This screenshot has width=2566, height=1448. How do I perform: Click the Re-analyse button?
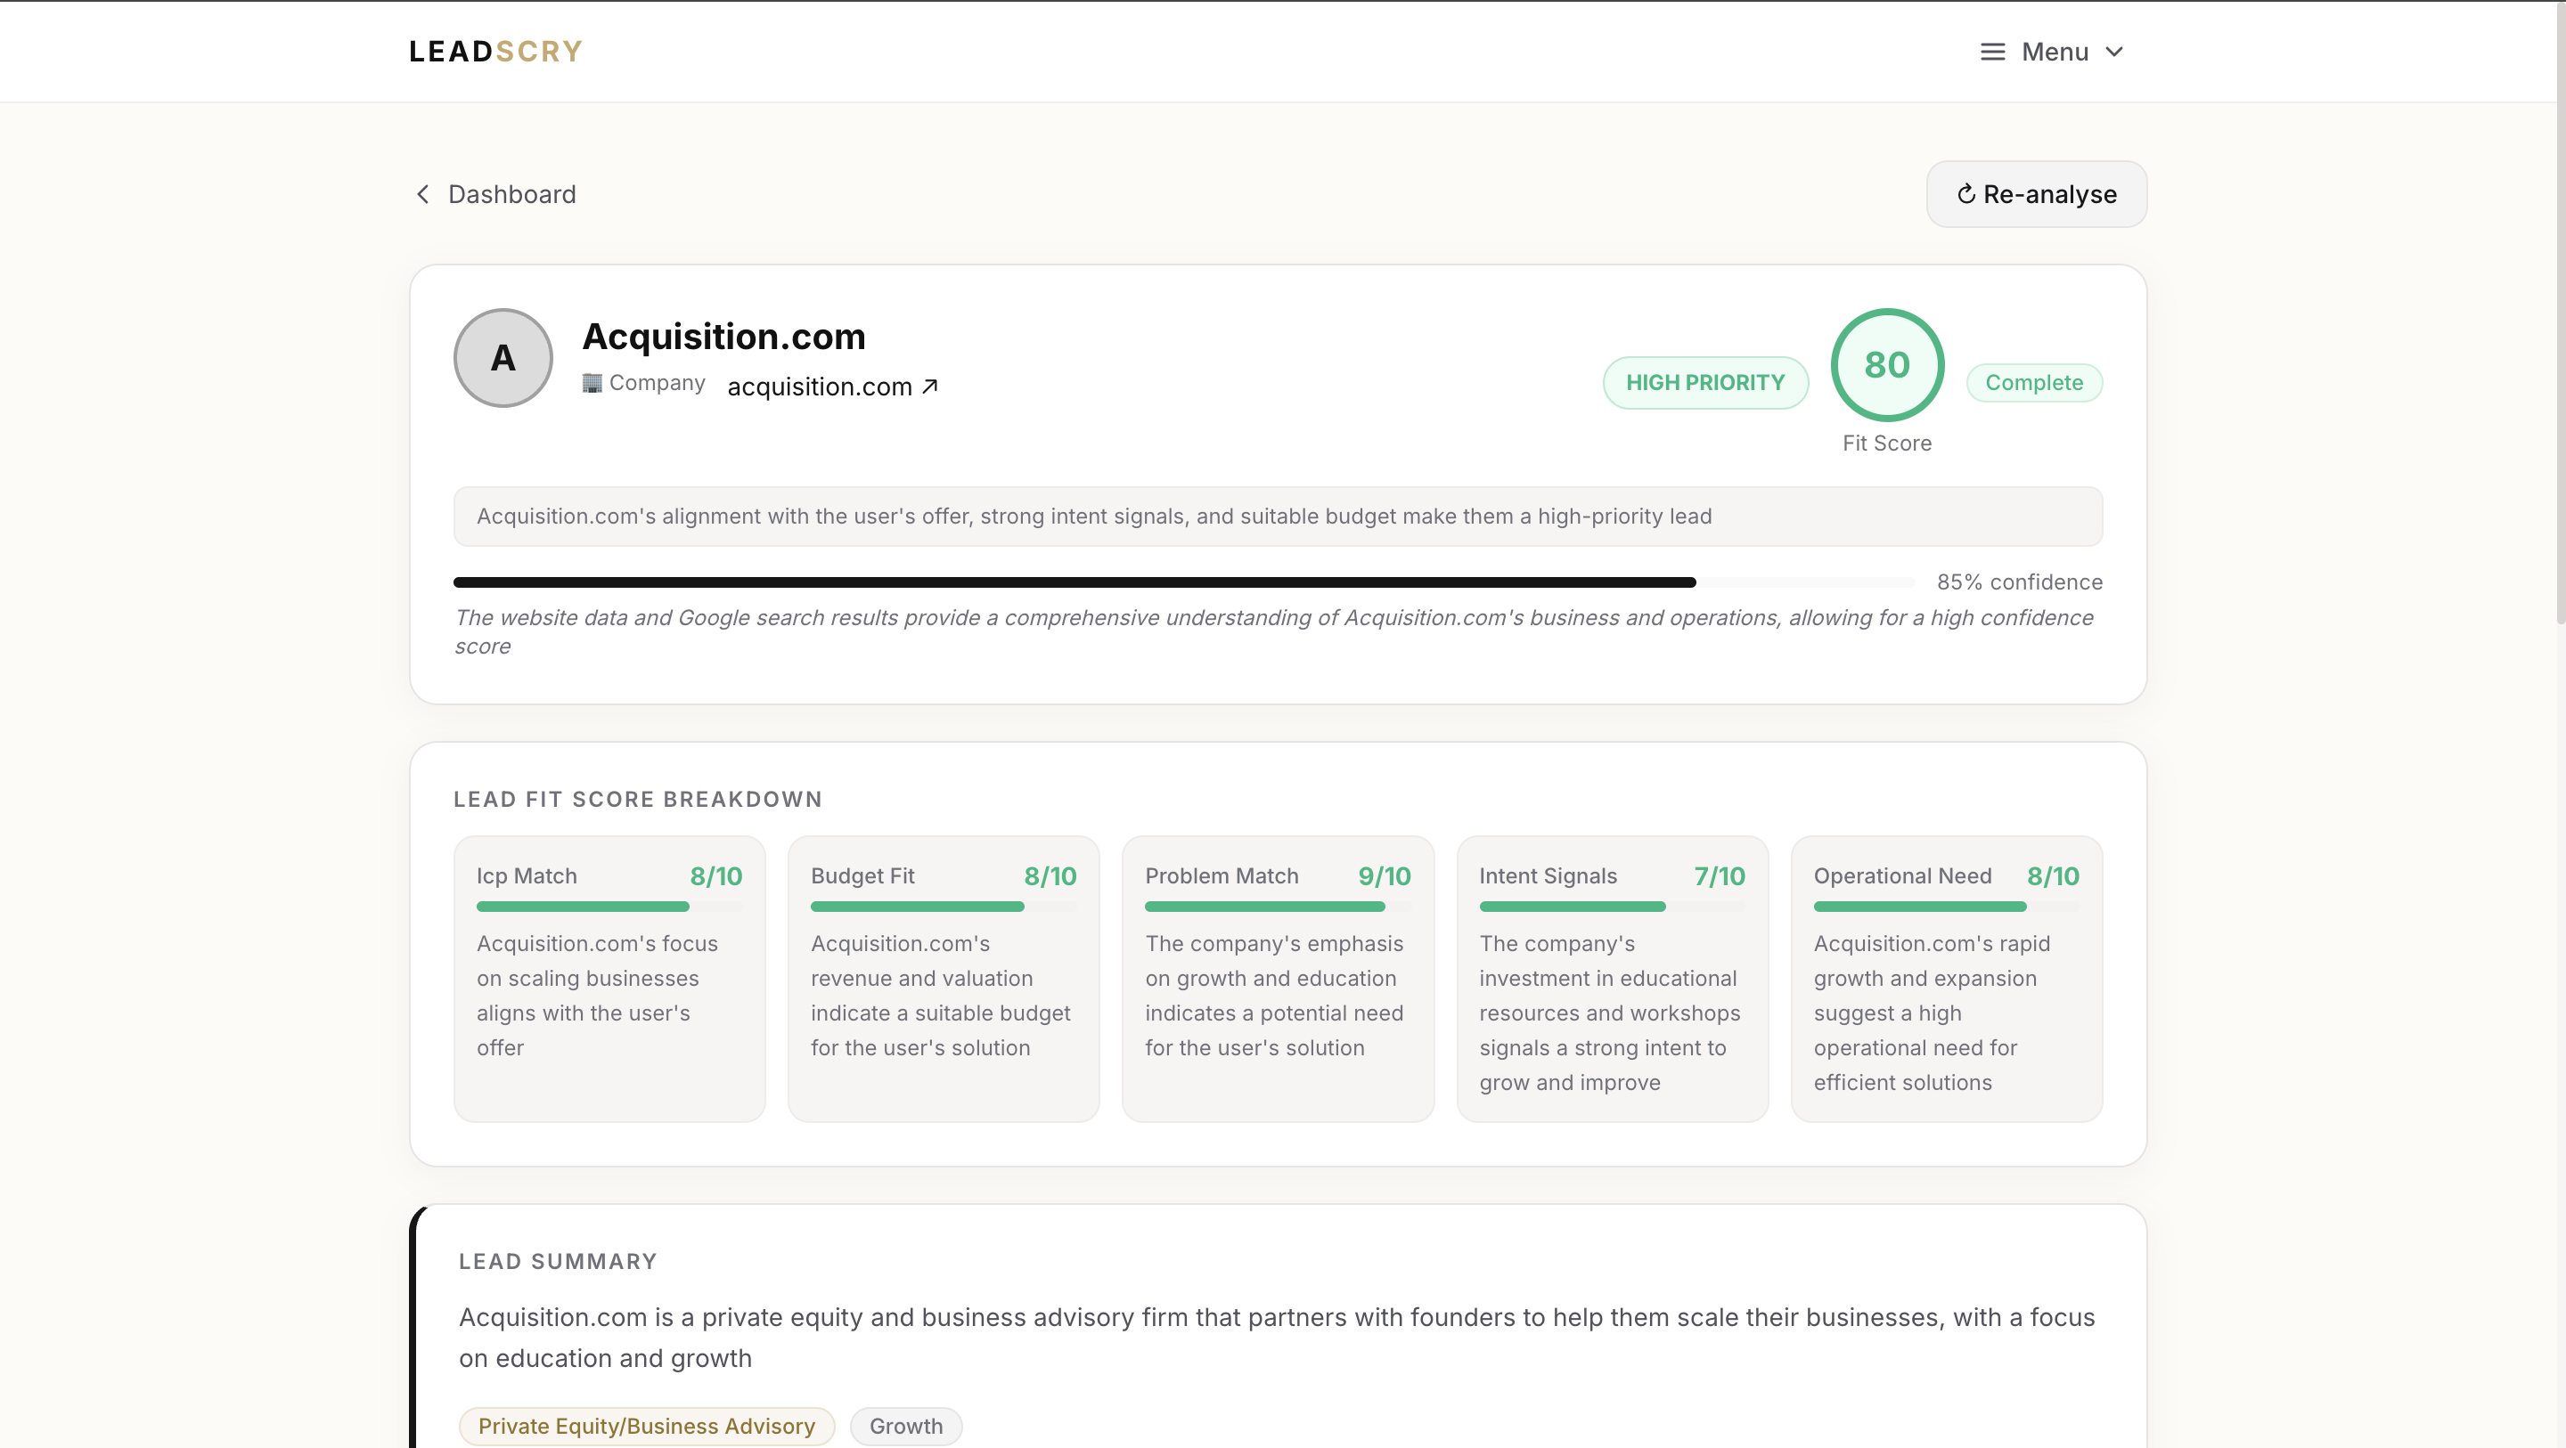tap(2036, 194)
